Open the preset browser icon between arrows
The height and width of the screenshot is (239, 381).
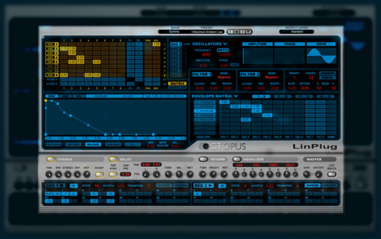[236, 32]
